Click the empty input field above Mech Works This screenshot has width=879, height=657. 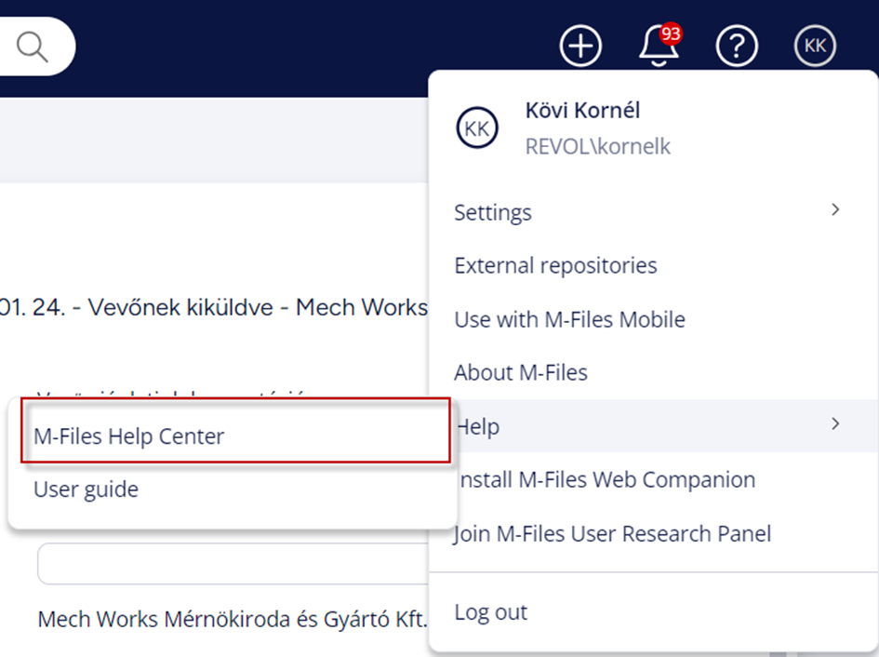point(233,564)
